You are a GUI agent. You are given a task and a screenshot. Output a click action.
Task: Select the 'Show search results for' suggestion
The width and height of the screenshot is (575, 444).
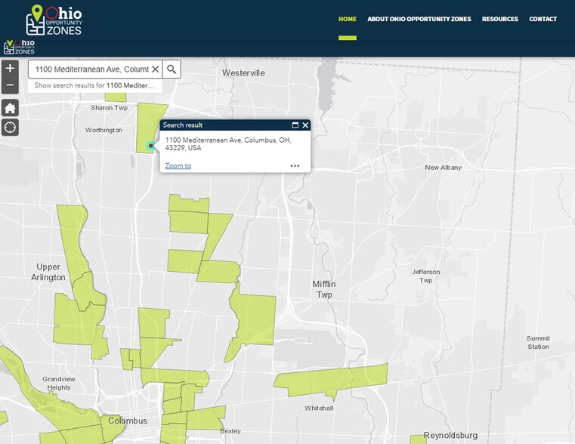94,85
